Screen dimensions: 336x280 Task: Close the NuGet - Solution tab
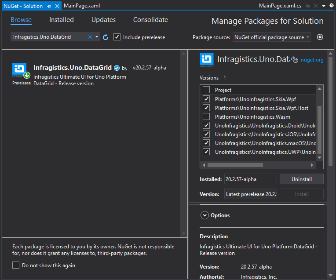pos(57,6)
